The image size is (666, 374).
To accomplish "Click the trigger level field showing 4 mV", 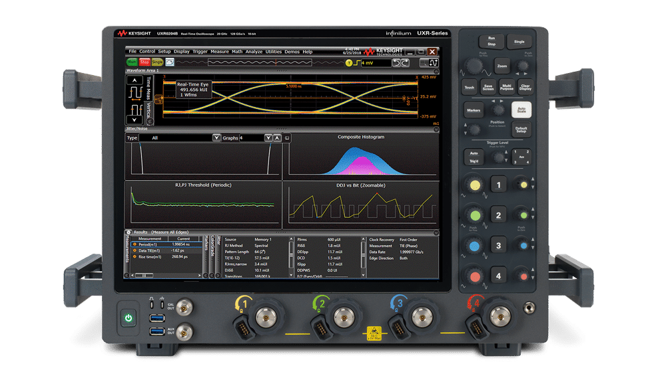I will click(x=376, y=62).
